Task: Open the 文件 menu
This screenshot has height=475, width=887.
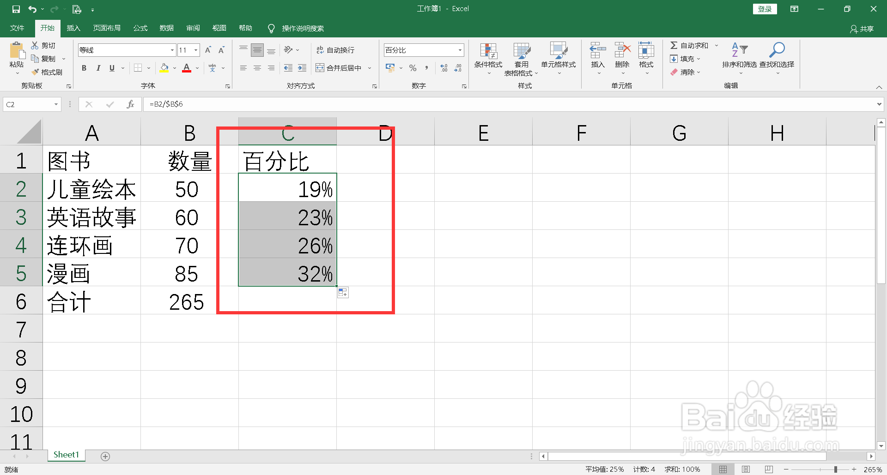Action: [x=17, y=28]
